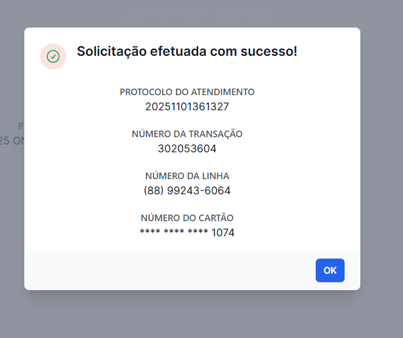
Task: Click the masked card number ending 1074
Action: point(187,232)
